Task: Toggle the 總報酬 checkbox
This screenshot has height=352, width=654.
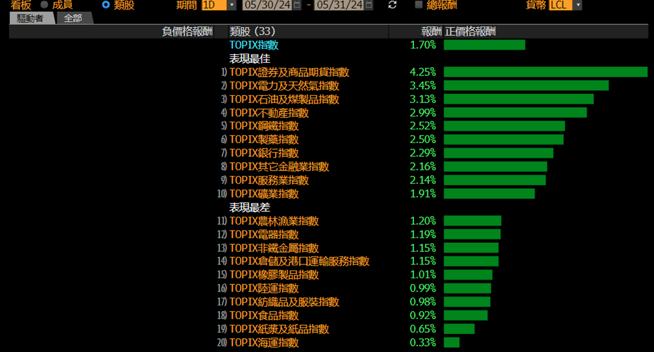Action: (x=418, y=5)
